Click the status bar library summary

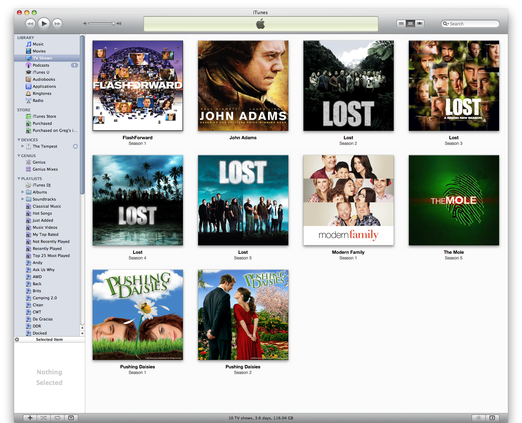261,418
